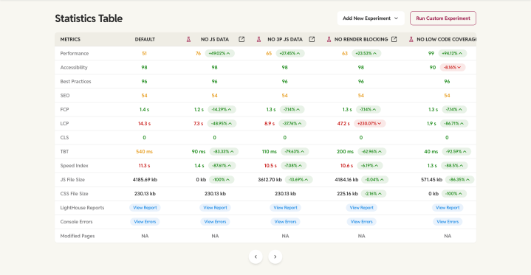Open NO 3P JS DATA external link icon
Screen dimensions: 531x275
pyautogui.click(x=312, y=39)
